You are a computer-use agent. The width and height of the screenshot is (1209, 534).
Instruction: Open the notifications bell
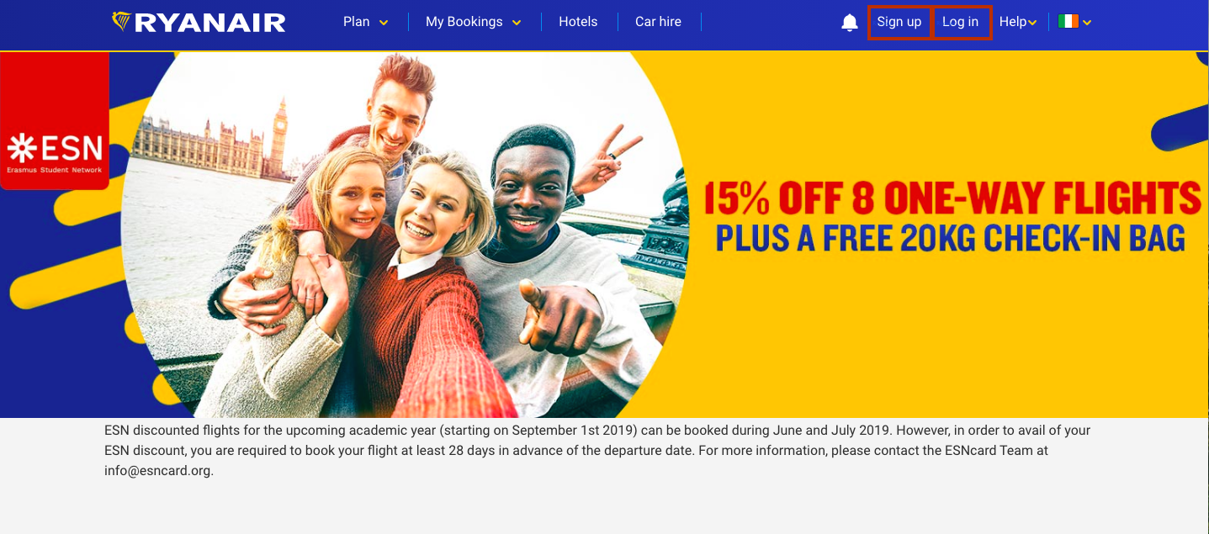[x=850, y=23]
